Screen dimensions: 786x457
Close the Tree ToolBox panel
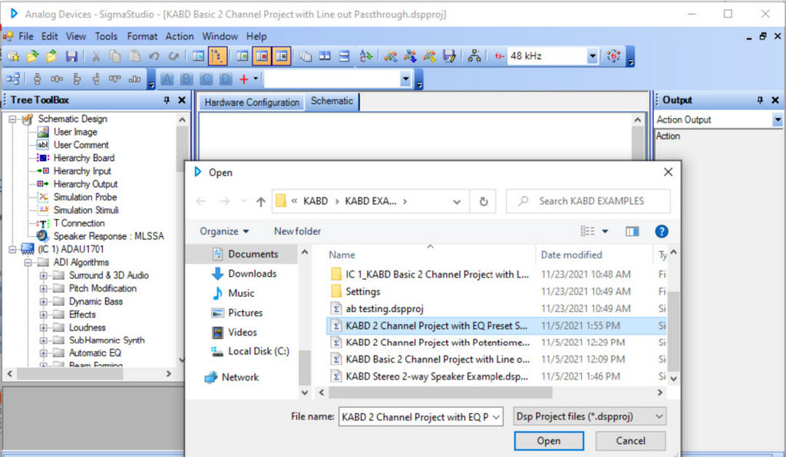[x=181, y=100]
